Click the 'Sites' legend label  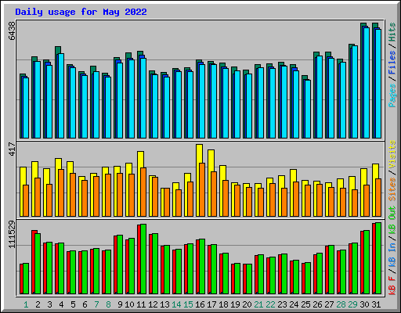392,189
